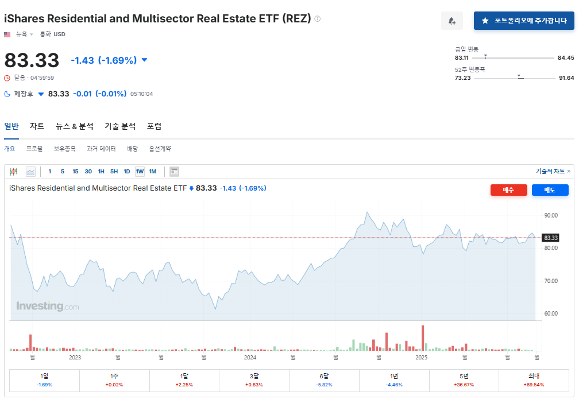Click the red 매수 buy button
The height and width of the screenshot is (399, 579).
point(508,189)
